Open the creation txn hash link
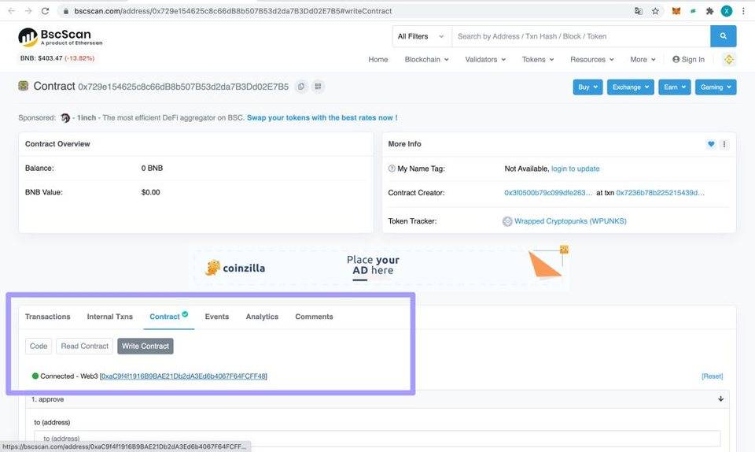This screenshot has height=452, width=755. [x=660, y=193]
